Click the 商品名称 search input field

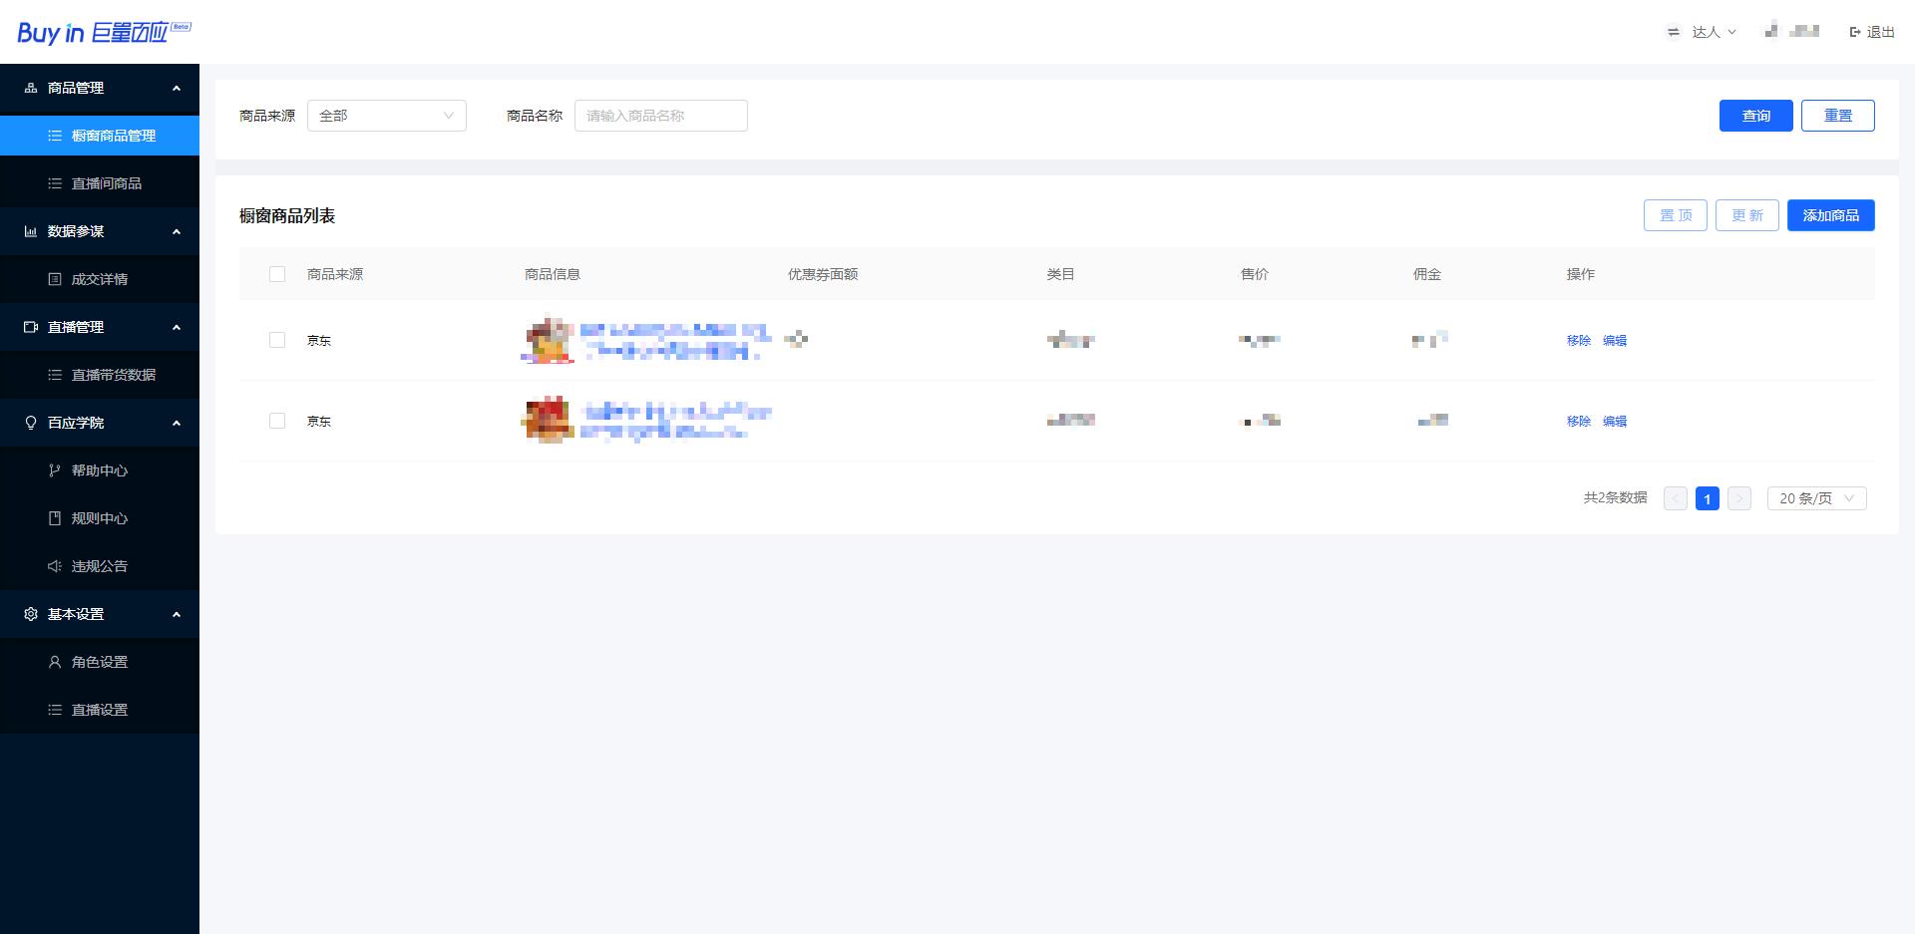point(660,116)
